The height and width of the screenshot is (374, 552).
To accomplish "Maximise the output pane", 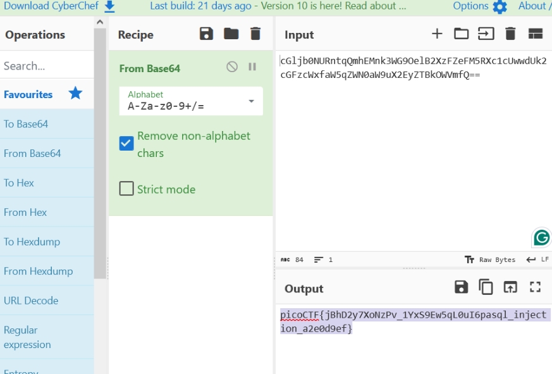I will pyautogui.click(x=535, y=287).
